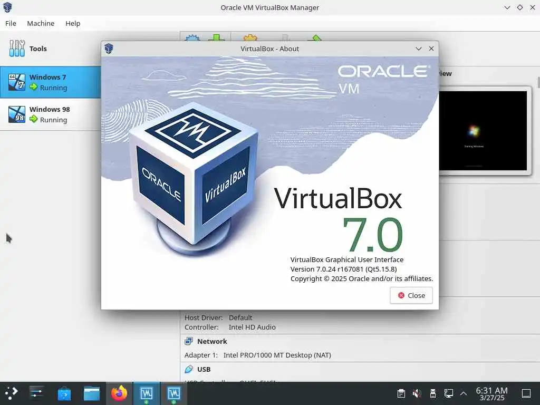Select the Windows 7 virtual machine
The width and height of the screenshot is (540, 405).
pyautogui.click(x=50, y=82)
